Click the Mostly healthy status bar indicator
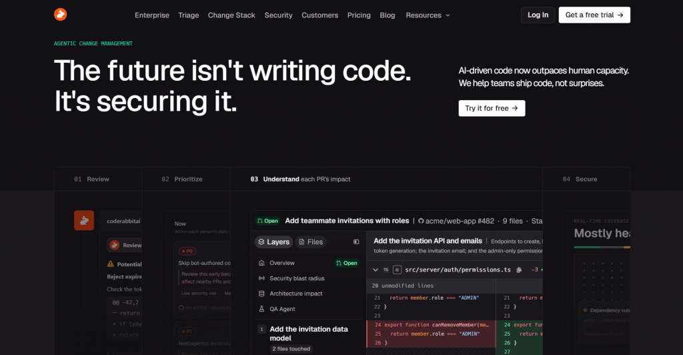Viewport: 683px width, 355px height. pos(602,247)
